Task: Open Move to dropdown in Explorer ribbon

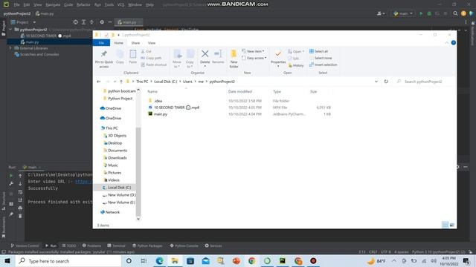Action: 177,59
